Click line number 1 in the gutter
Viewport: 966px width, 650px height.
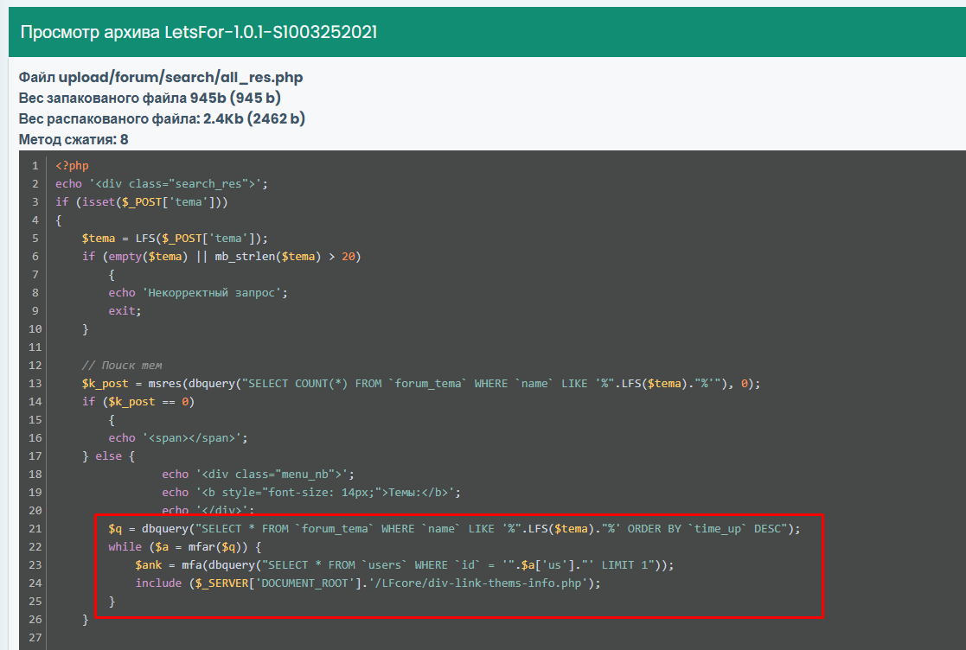[34, 166]
